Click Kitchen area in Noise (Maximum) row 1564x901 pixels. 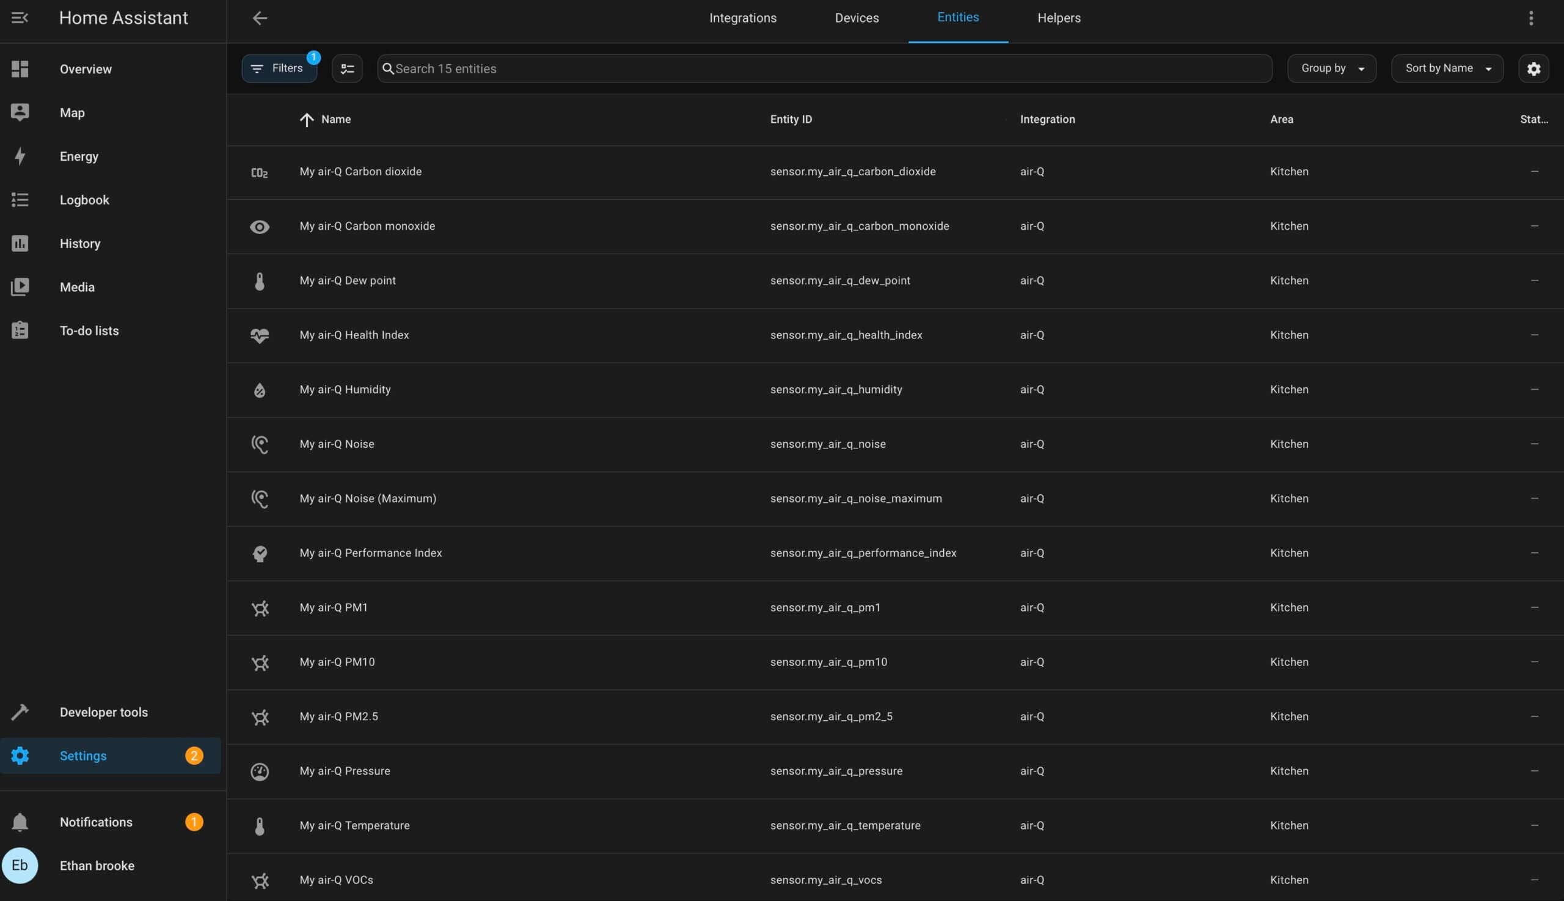(x=1289, y=498)
